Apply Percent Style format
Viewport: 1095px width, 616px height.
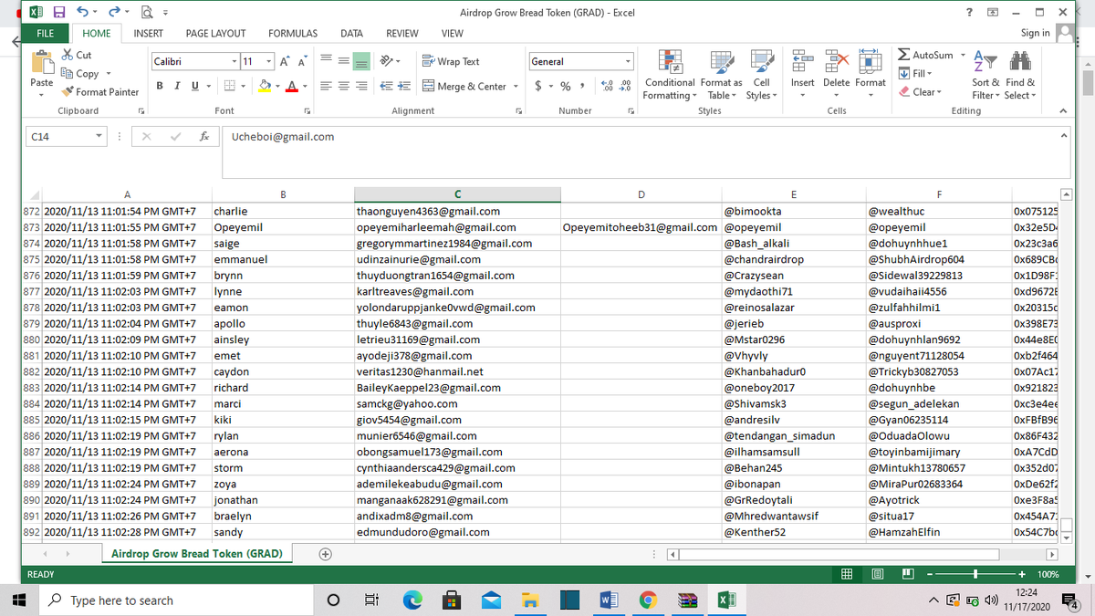pos(566,86)
